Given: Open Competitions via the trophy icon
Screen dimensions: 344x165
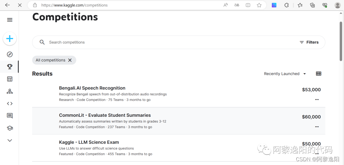Looking at the screenshot, I should click(10, 67).
